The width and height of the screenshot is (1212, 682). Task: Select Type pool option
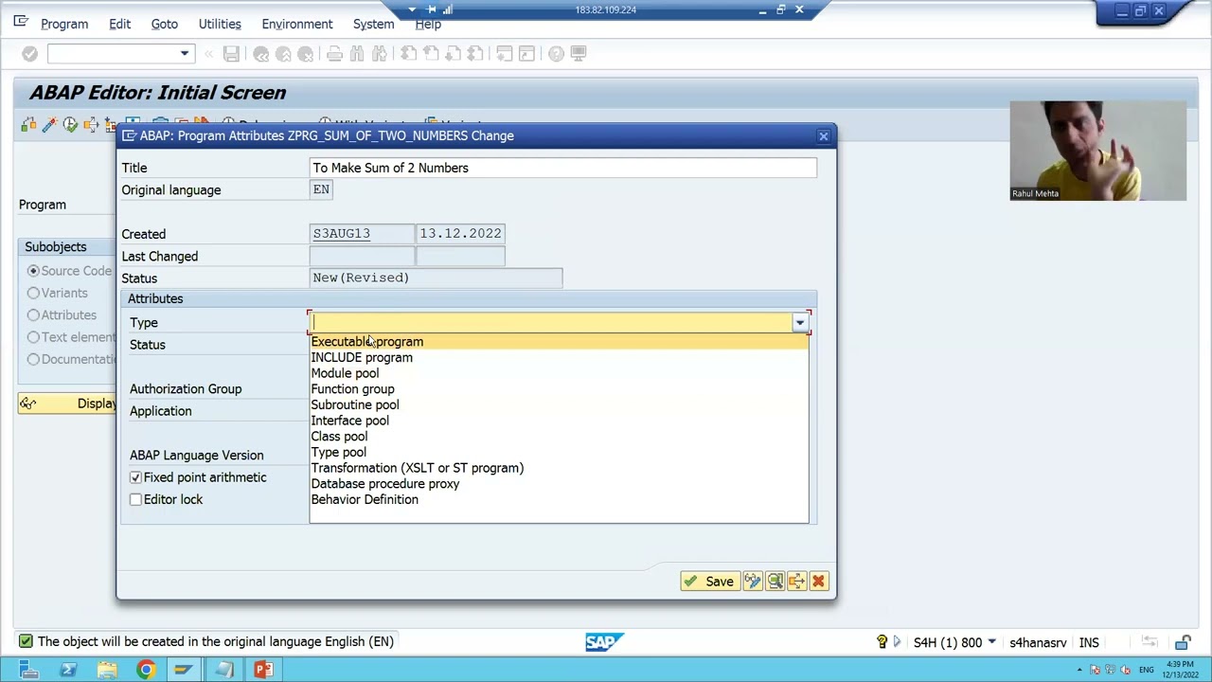(x=559, y=453)
